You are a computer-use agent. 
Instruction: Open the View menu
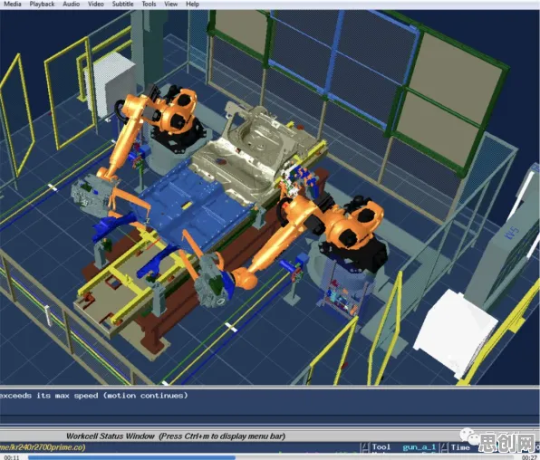[171, 5]
